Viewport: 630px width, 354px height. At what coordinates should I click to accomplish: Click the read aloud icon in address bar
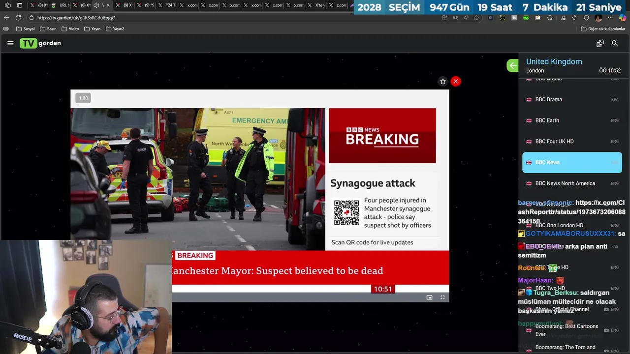(466, 18)
